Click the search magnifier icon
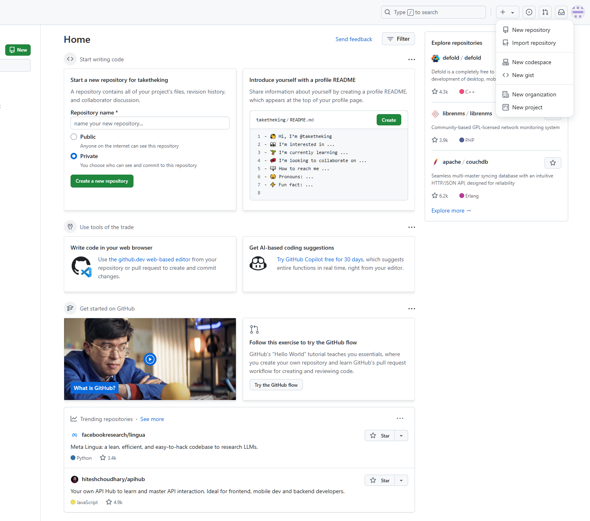Viewport: 590px width, 521px height. [x=388, y=12]
